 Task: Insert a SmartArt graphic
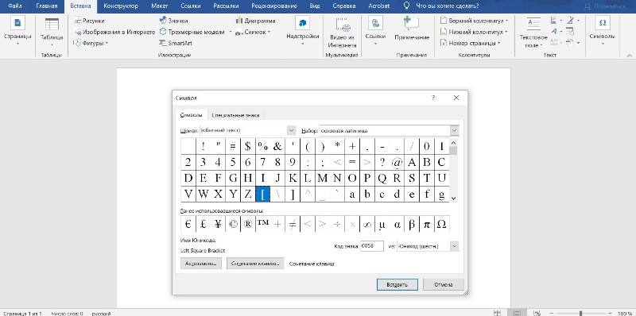point(176,43)
